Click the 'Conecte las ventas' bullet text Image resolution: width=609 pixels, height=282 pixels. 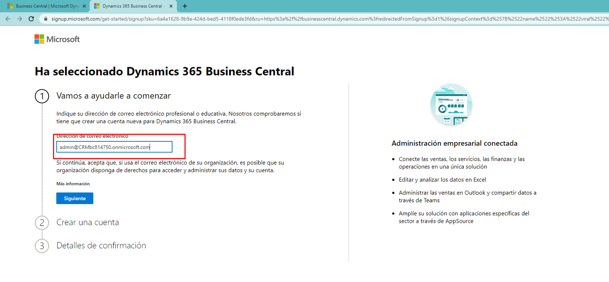(462, 163)
